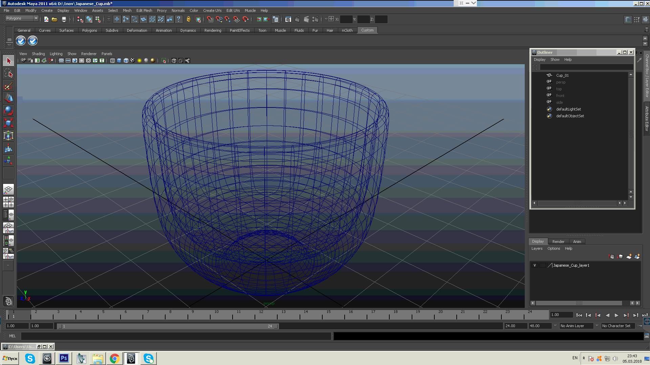650x365 pixels.
Task: Click the Anim tab in properties
Action: coord(577,241)
